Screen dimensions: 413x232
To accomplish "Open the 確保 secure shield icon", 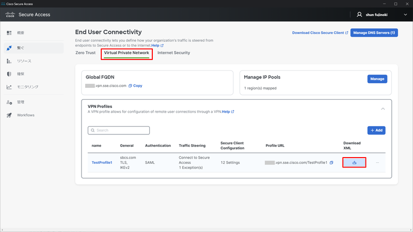I will 9,74.
